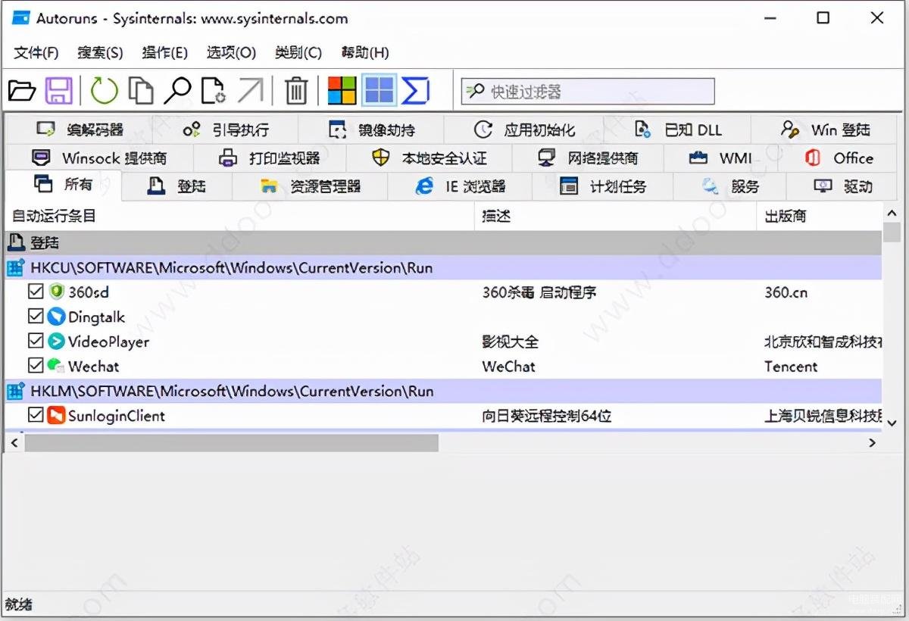This screenshot has height=621, width=909.
Task: Click the 描述 column header
Action: click(x=615, y=217)
